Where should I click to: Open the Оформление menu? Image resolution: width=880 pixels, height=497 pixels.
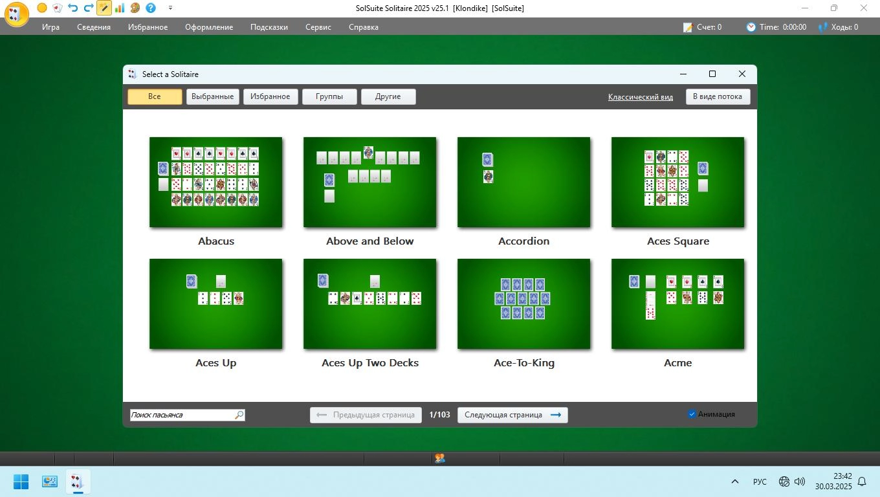coord(208,27)
